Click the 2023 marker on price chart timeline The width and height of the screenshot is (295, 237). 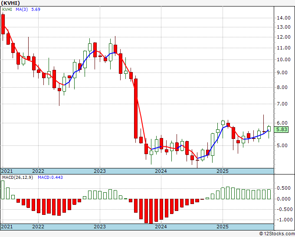(100, 171)
